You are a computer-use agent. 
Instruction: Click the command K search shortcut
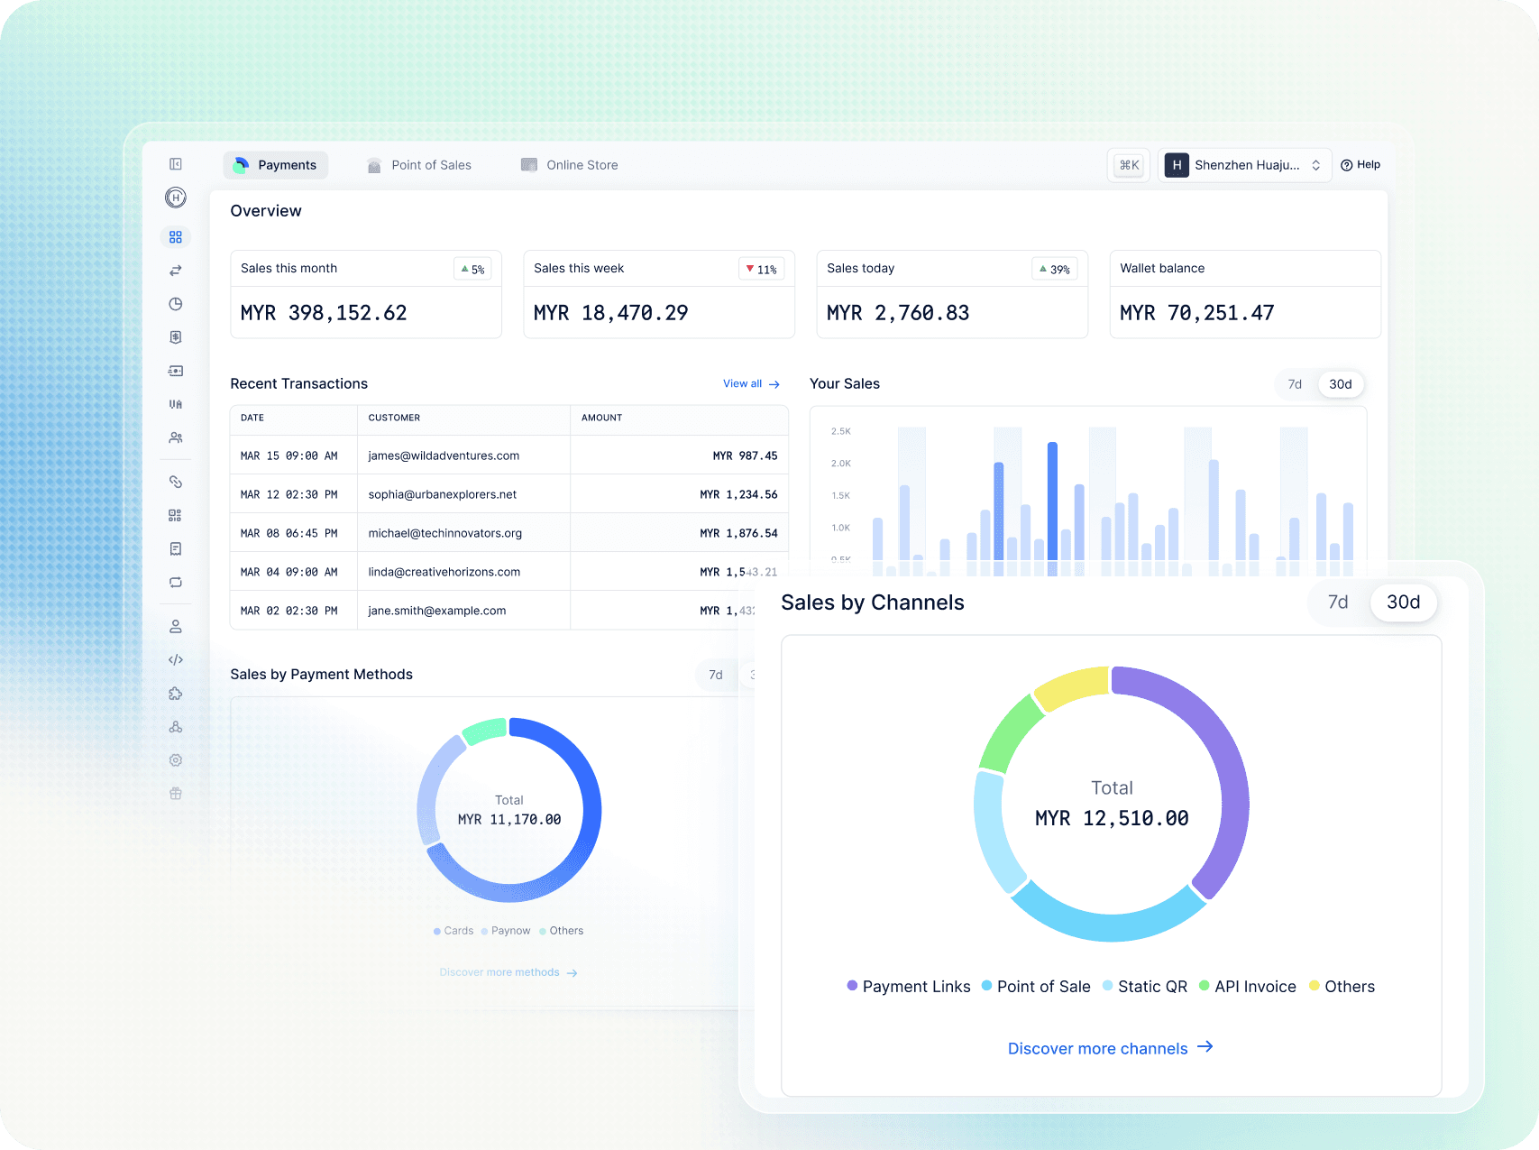click(x=1129, y=165)
